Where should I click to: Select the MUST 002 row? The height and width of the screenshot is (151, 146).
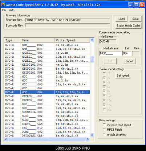point(47,116)
